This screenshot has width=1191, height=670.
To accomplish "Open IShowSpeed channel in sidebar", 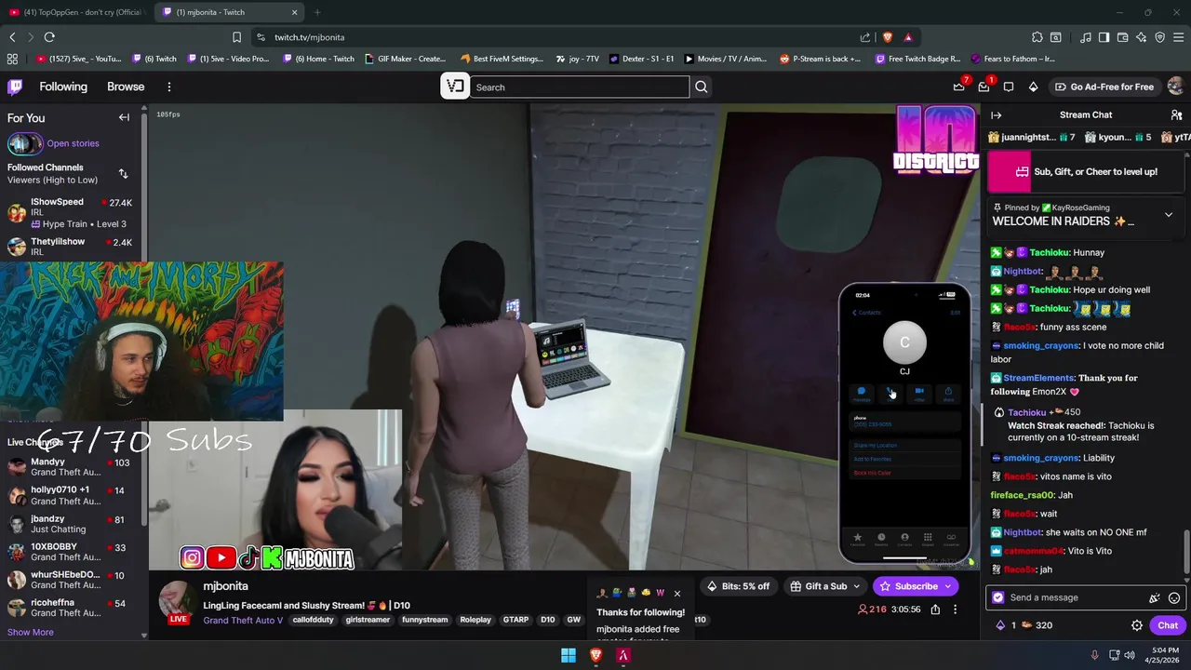I will 70,212.
